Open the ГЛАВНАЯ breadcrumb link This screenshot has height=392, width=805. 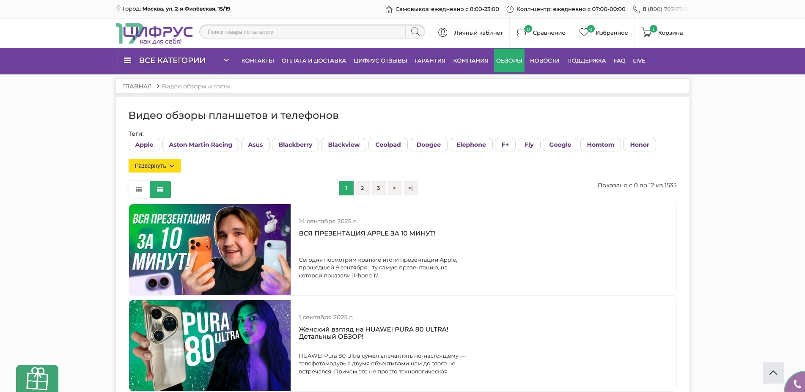[x=137, y=86]
